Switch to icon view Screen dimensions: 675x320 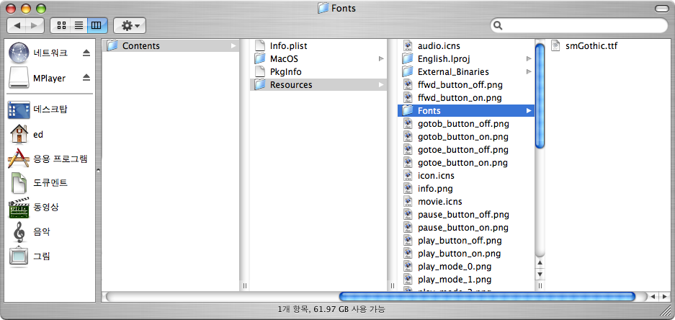(x=61, y=26)
